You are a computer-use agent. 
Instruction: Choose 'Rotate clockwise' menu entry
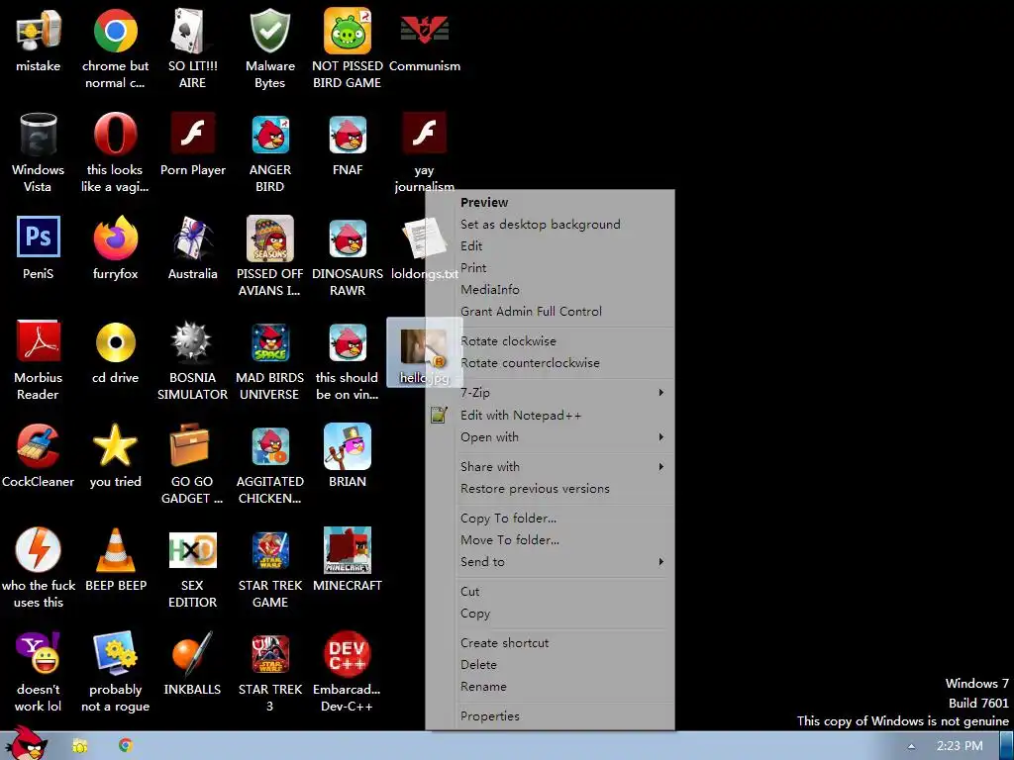(550, 340)
